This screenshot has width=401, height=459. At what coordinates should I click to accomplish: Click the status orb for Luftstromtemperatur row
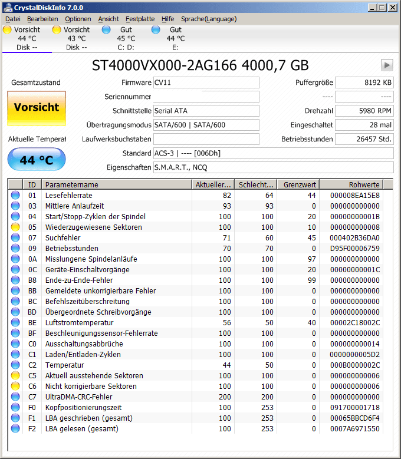[15, 322]
